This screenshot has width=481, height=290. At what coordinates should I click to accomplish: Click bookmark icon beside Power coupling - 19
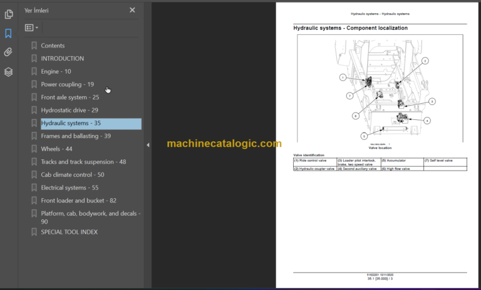(34, 84)
